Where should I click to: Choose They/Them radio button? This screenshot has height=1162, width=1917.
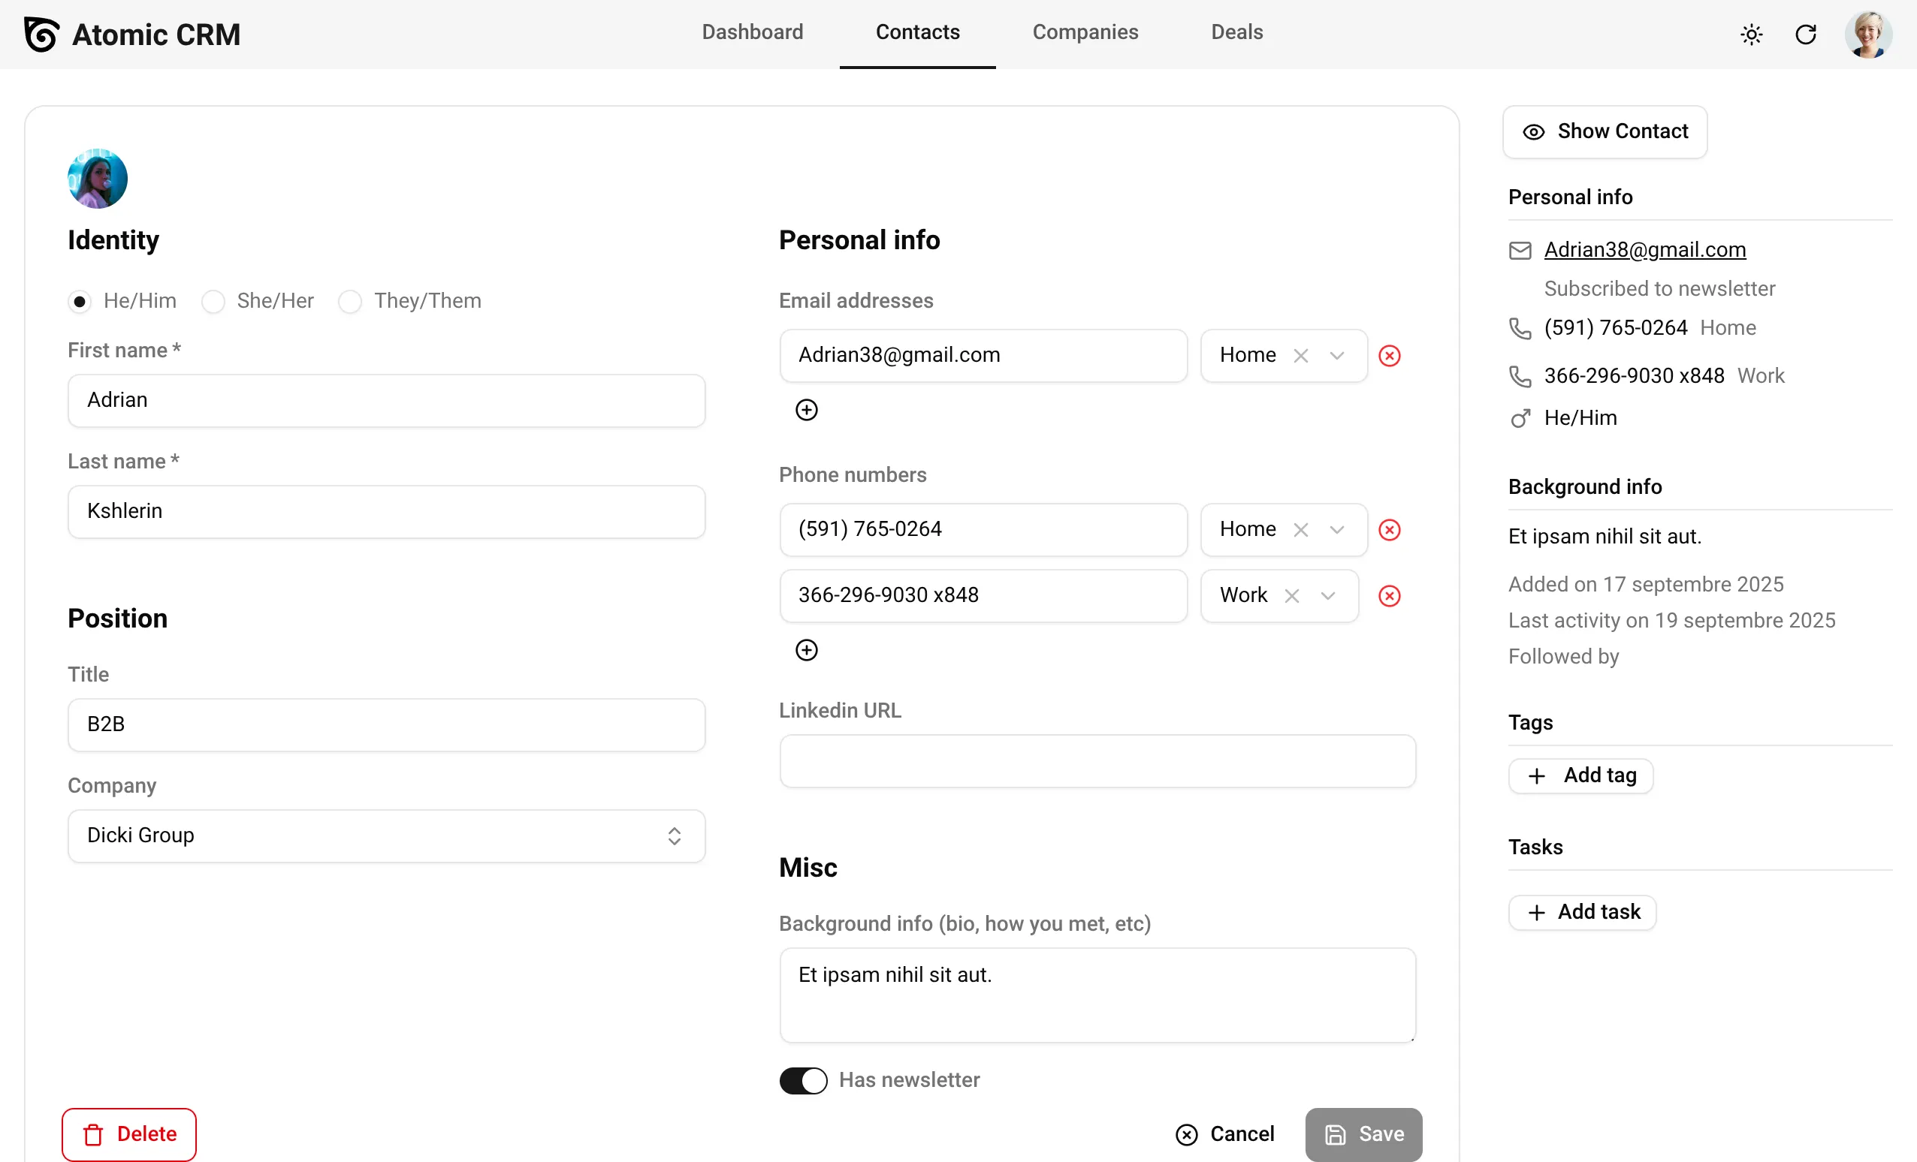tap(350, 301)
